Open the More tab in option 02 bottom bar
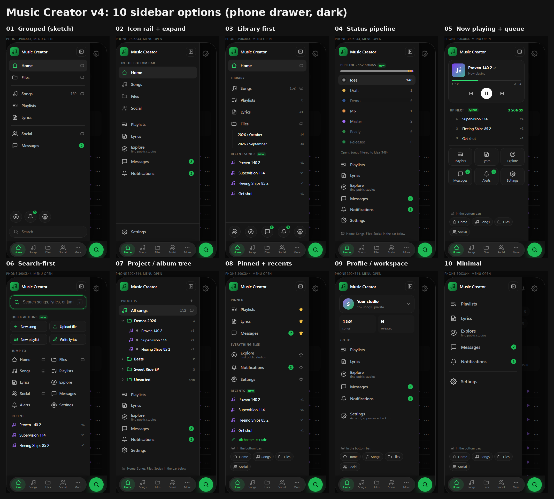The image size is (554, 499). (x=188, y=249)
